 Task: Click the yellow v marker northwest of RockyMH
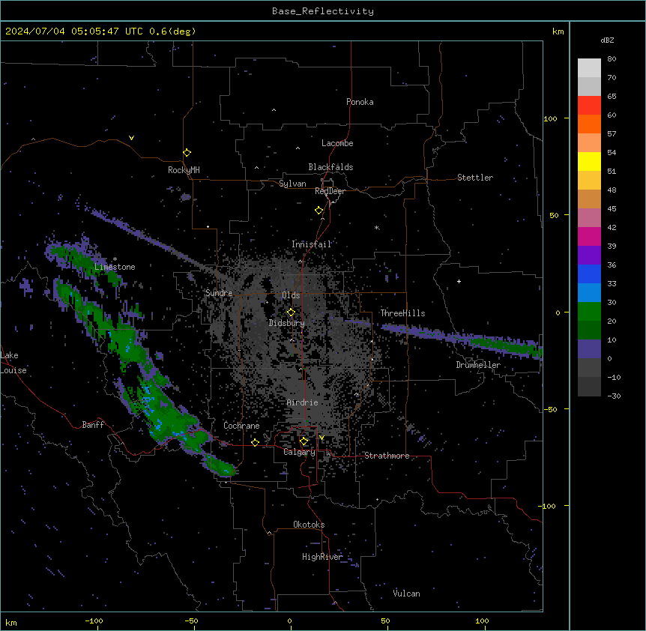click(x=131, y=138)
